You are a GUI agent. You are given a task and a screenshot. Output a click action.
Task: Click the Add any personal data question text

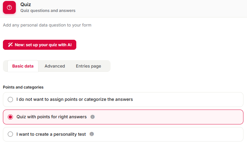(x=47, y=25)
